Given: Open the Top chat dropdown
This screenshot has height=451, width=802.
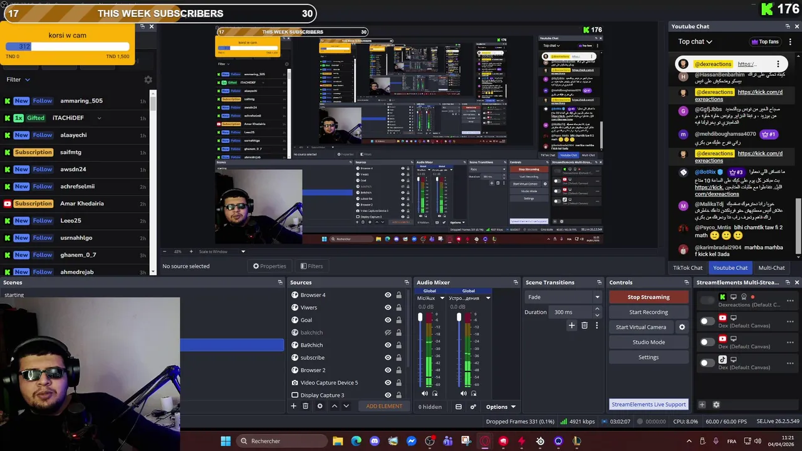Looking at the screenshot, I should (695, 42).
